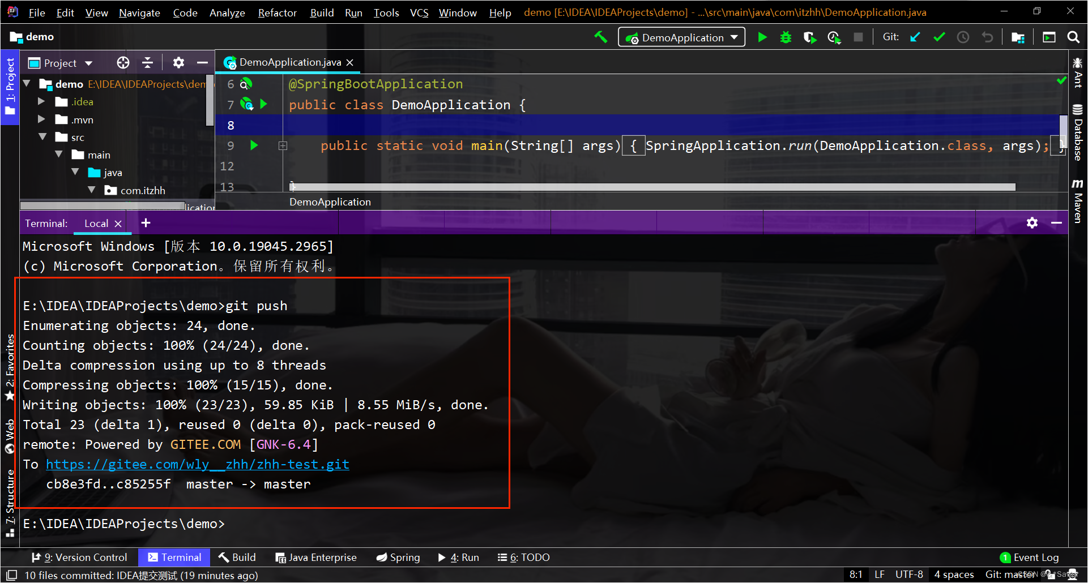Open the Java Enterprise tool window
The height and width of the screenshot is (583, 1088).
click(316, 558)
